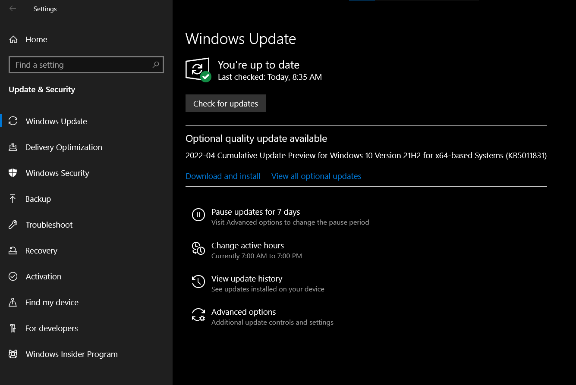
Task: Click the You're up to date text
Action: (258, 65)
